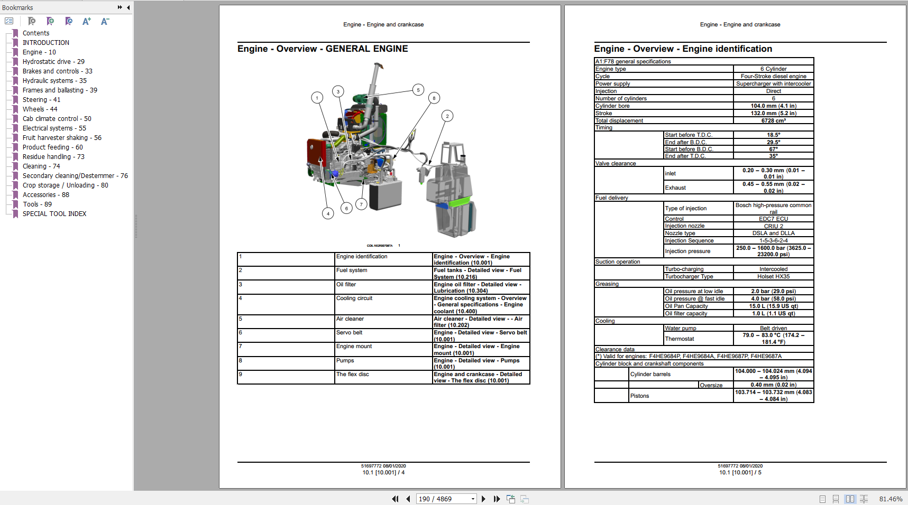Open the Accessories - 88 bookmark

tap(46, 194)
